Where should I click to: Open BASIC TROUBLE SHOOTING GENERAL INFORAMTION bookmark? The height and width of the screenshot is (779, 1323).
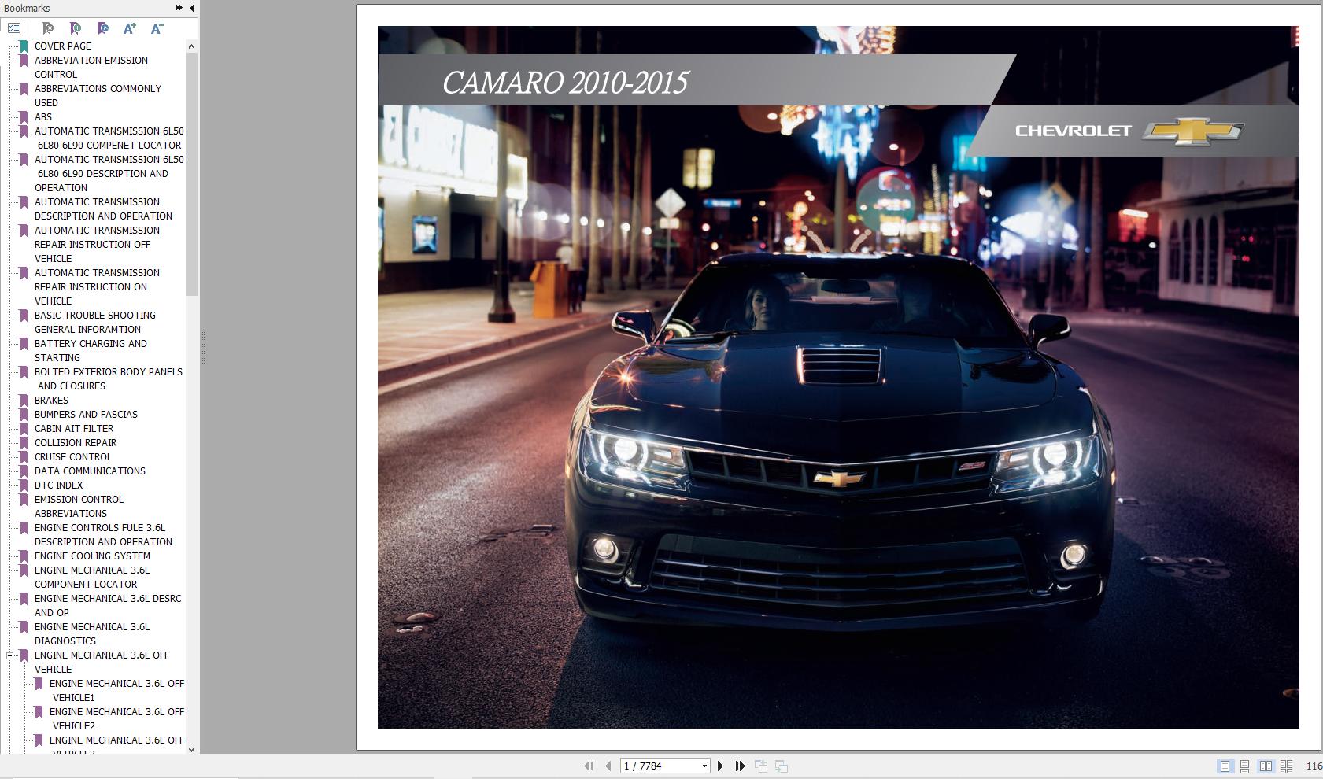(95, 323)
